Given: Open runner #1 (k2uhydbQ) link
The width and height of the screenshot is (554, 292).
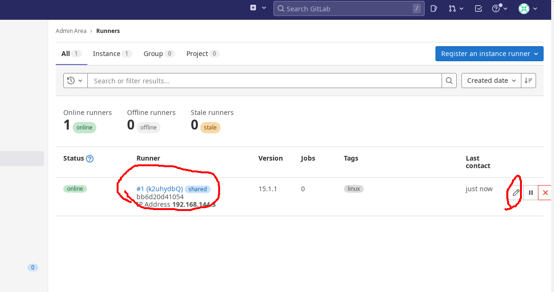Looking at the screenshot, I should [x=159, y=189].
